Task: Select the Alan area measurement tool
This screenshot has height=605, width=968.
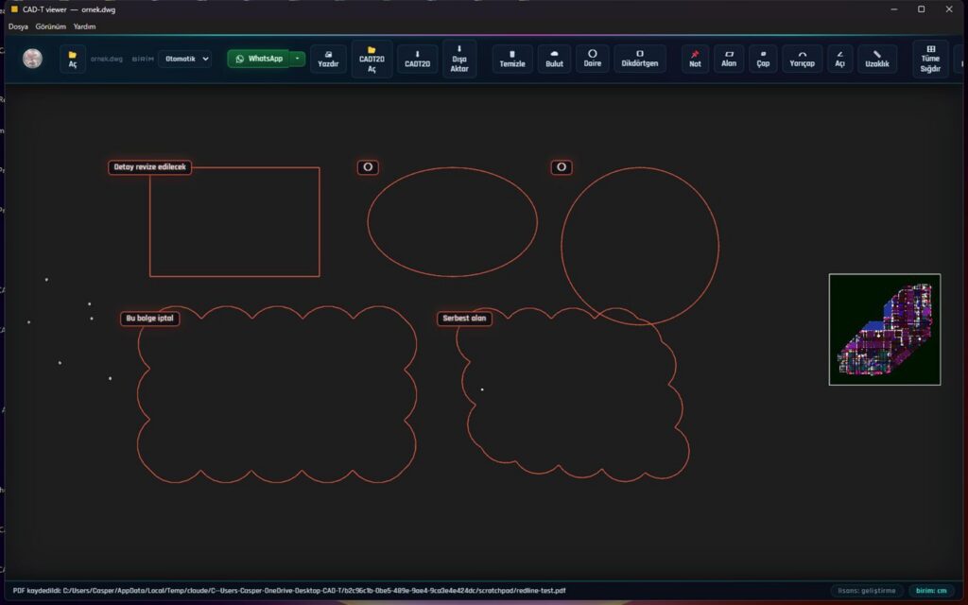Action: 729,60
